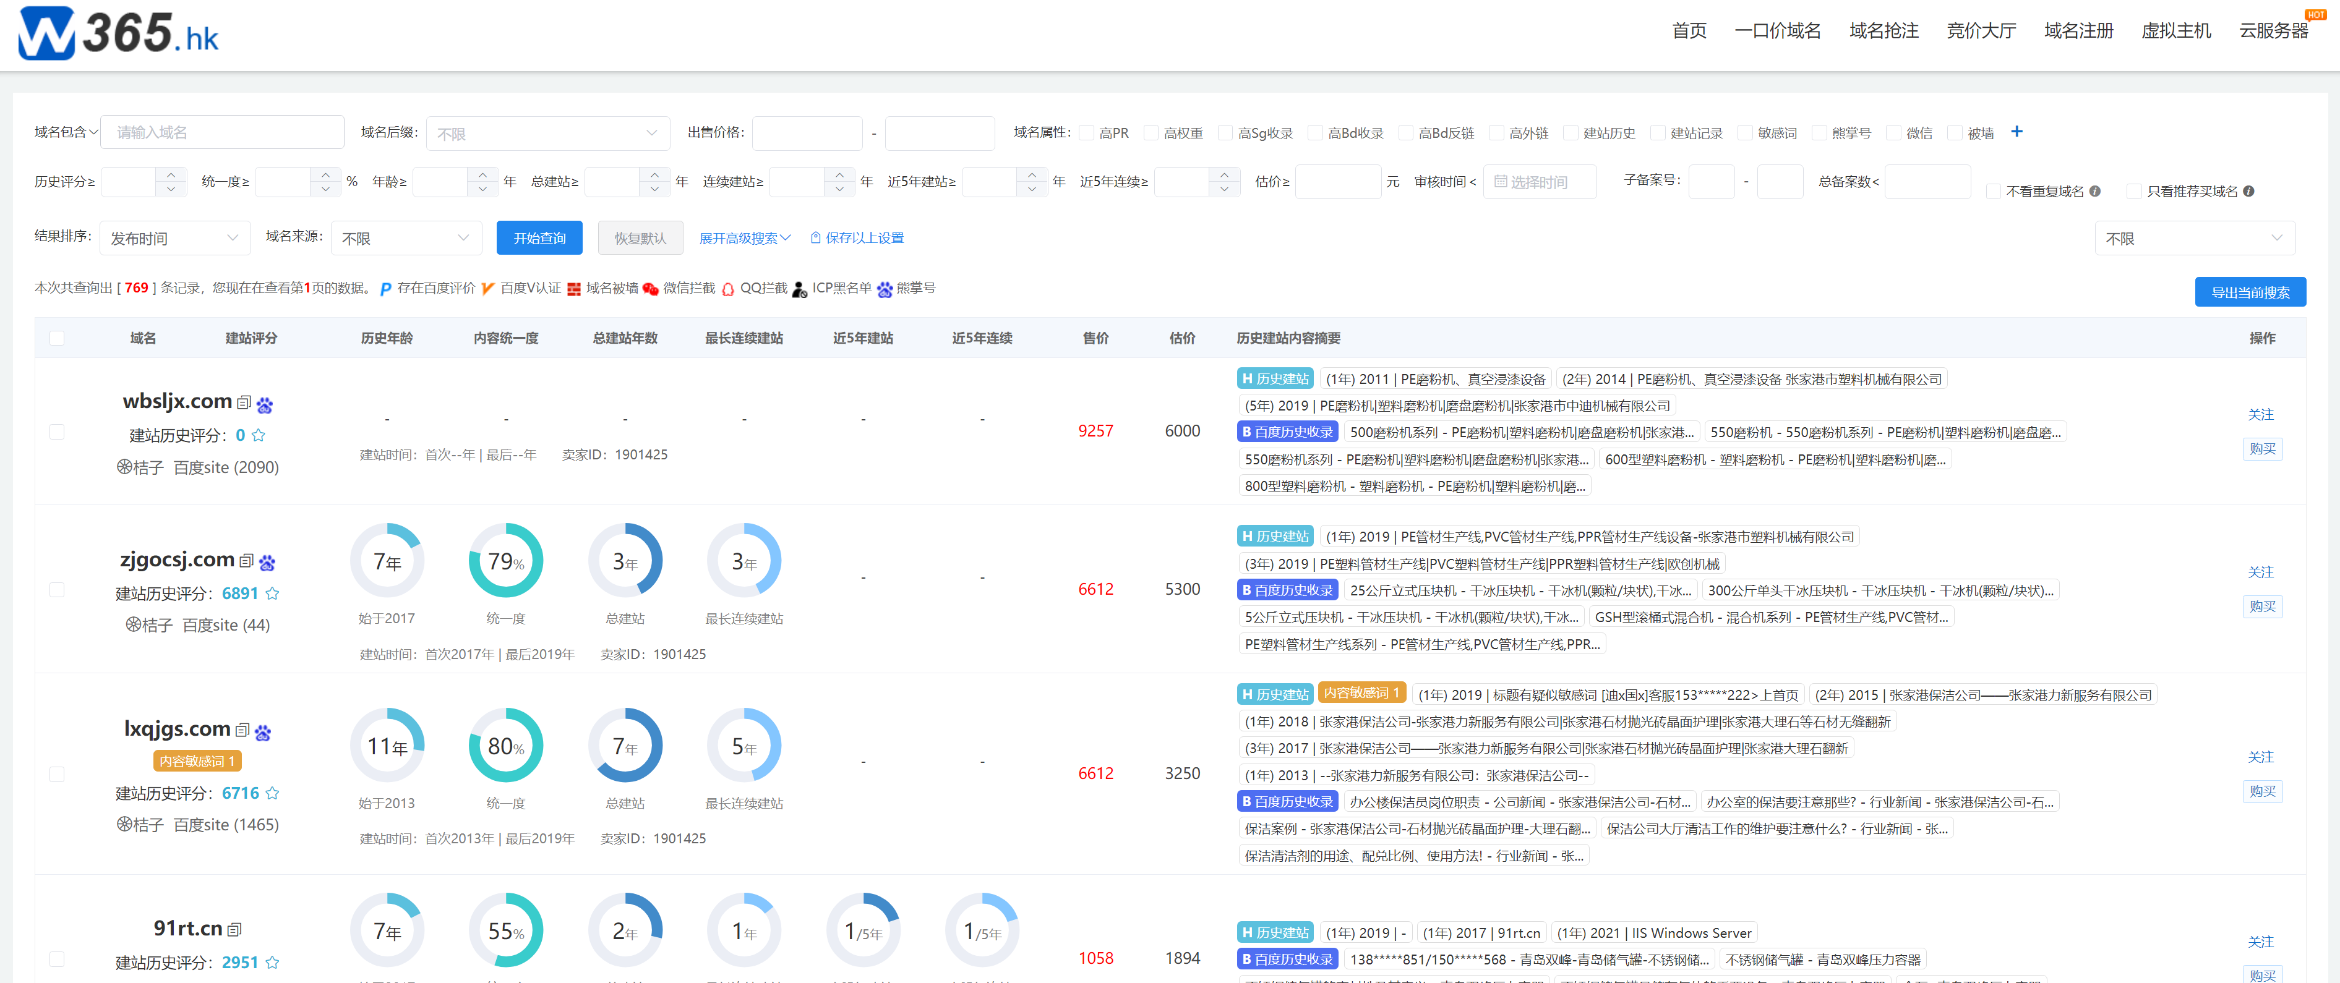This screenshot has width=2340, height=983.
Task: Click the W365.hk logo
Action: pos(118,33)
